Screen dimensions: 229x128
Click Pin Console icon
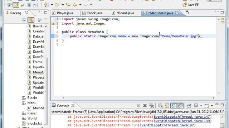click(189, 106)
